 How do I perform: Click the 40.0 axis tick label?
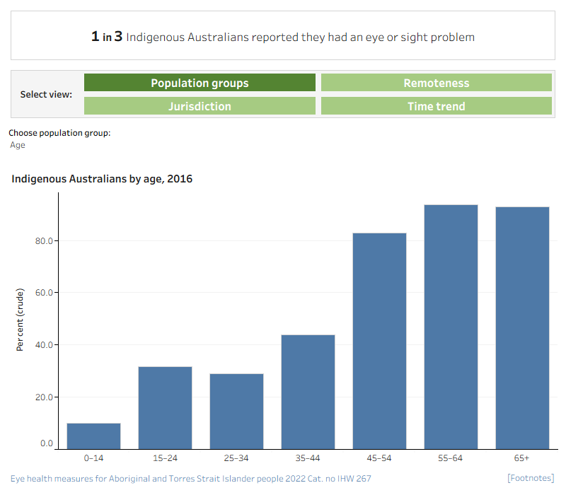[x=44, y=345]
